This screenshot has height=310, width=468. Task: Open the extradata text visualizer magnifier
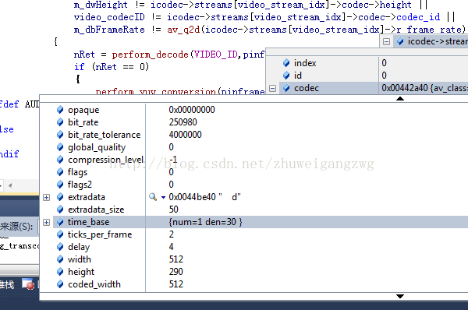153,197
